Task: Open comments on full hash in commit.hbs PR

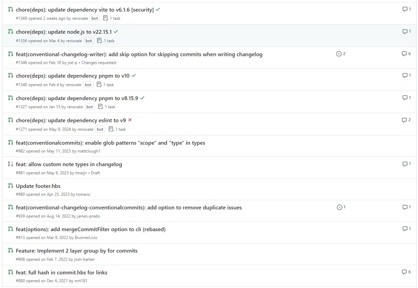Action: click(406, 272)
